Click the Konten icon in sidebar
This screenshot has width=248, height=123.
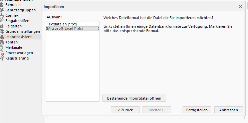[x=2, y=42]
